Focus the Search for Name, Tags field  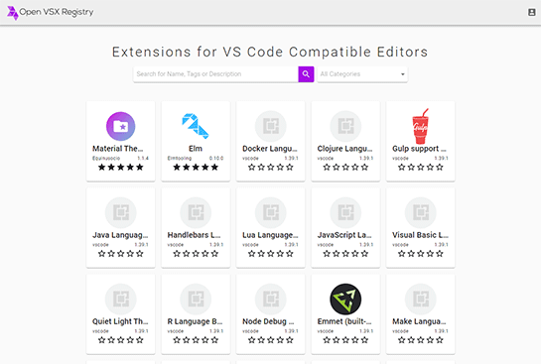(215, 74)
